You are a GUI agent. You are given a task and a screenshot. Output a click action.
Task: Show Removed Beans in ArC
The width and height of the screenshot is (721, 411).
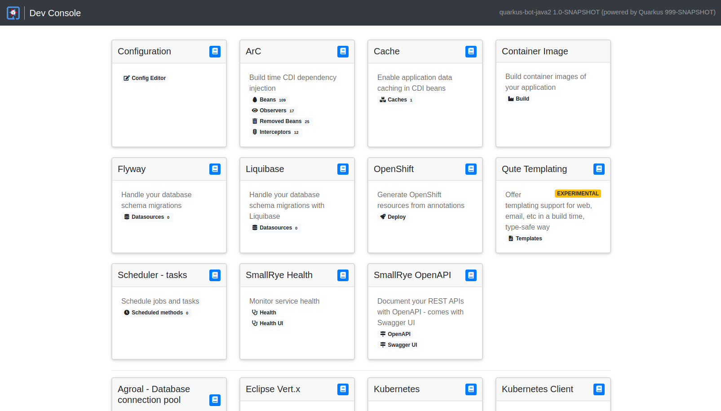click(281, 121)
